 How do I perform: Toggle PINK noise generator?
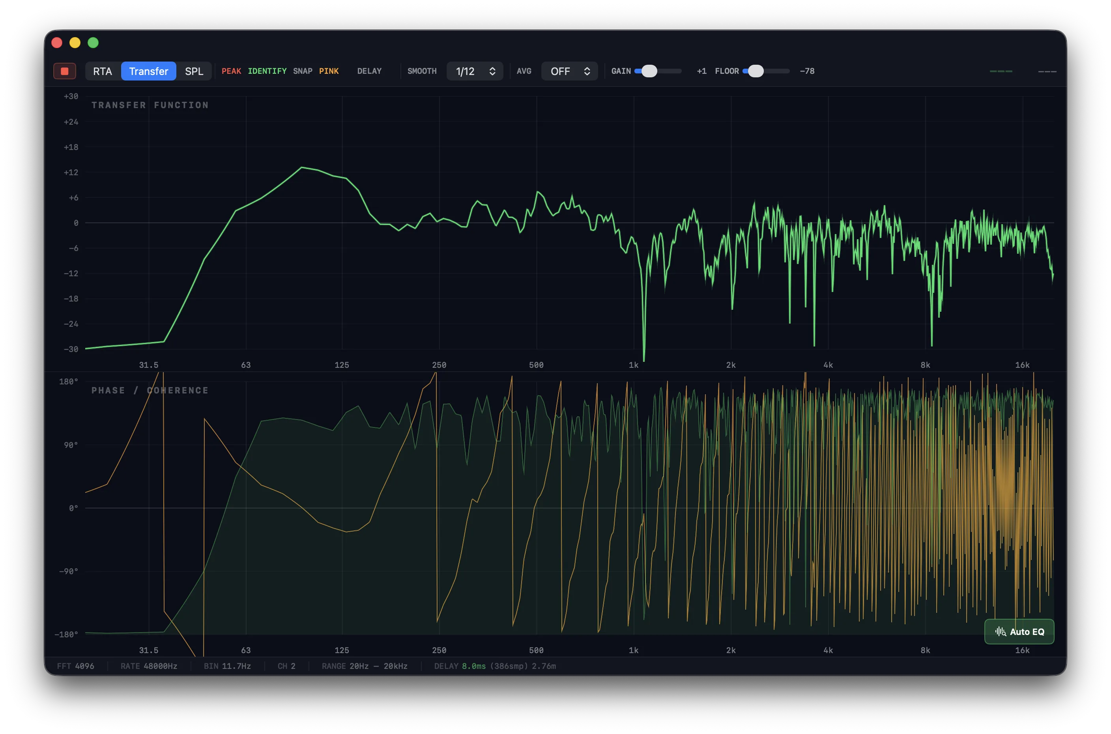pyautogui.click(x=329, y=71)
